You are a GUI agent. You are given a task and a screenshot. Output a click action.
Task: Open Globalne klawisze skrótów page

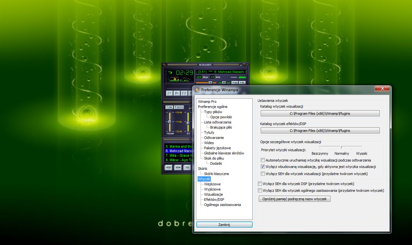pos(224,153)
